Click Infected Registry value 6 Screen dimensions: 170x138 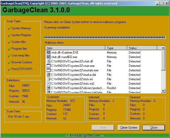point(104,109)
